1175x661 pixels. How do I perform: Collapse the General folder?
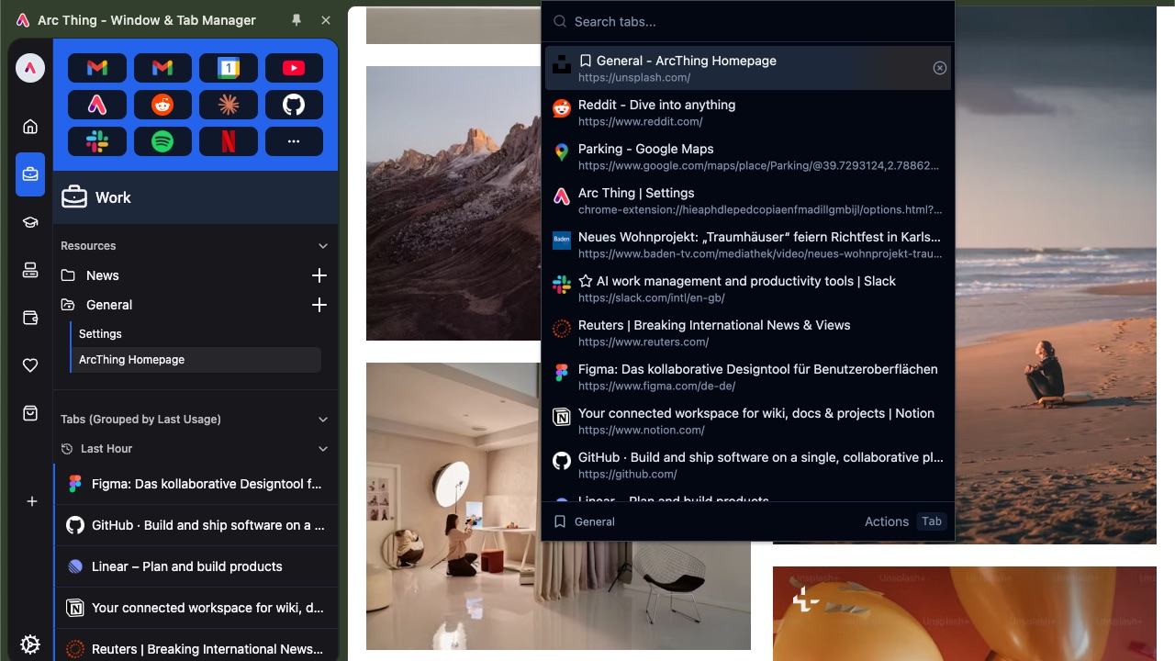(x=68, y=305)
